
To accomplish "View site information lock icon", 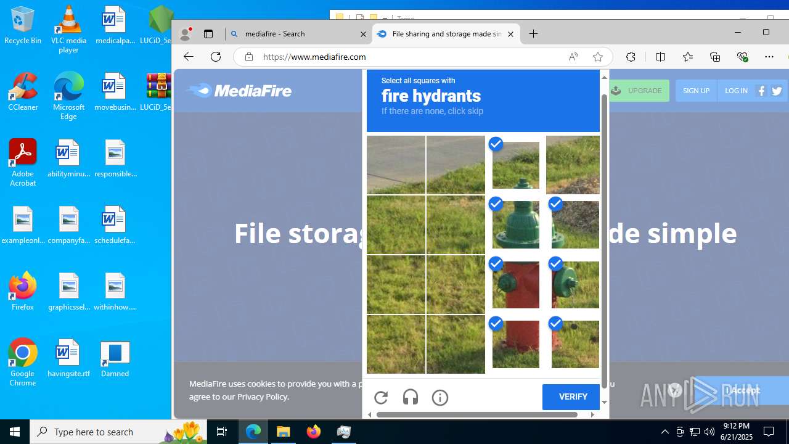I will pos(249,57).
